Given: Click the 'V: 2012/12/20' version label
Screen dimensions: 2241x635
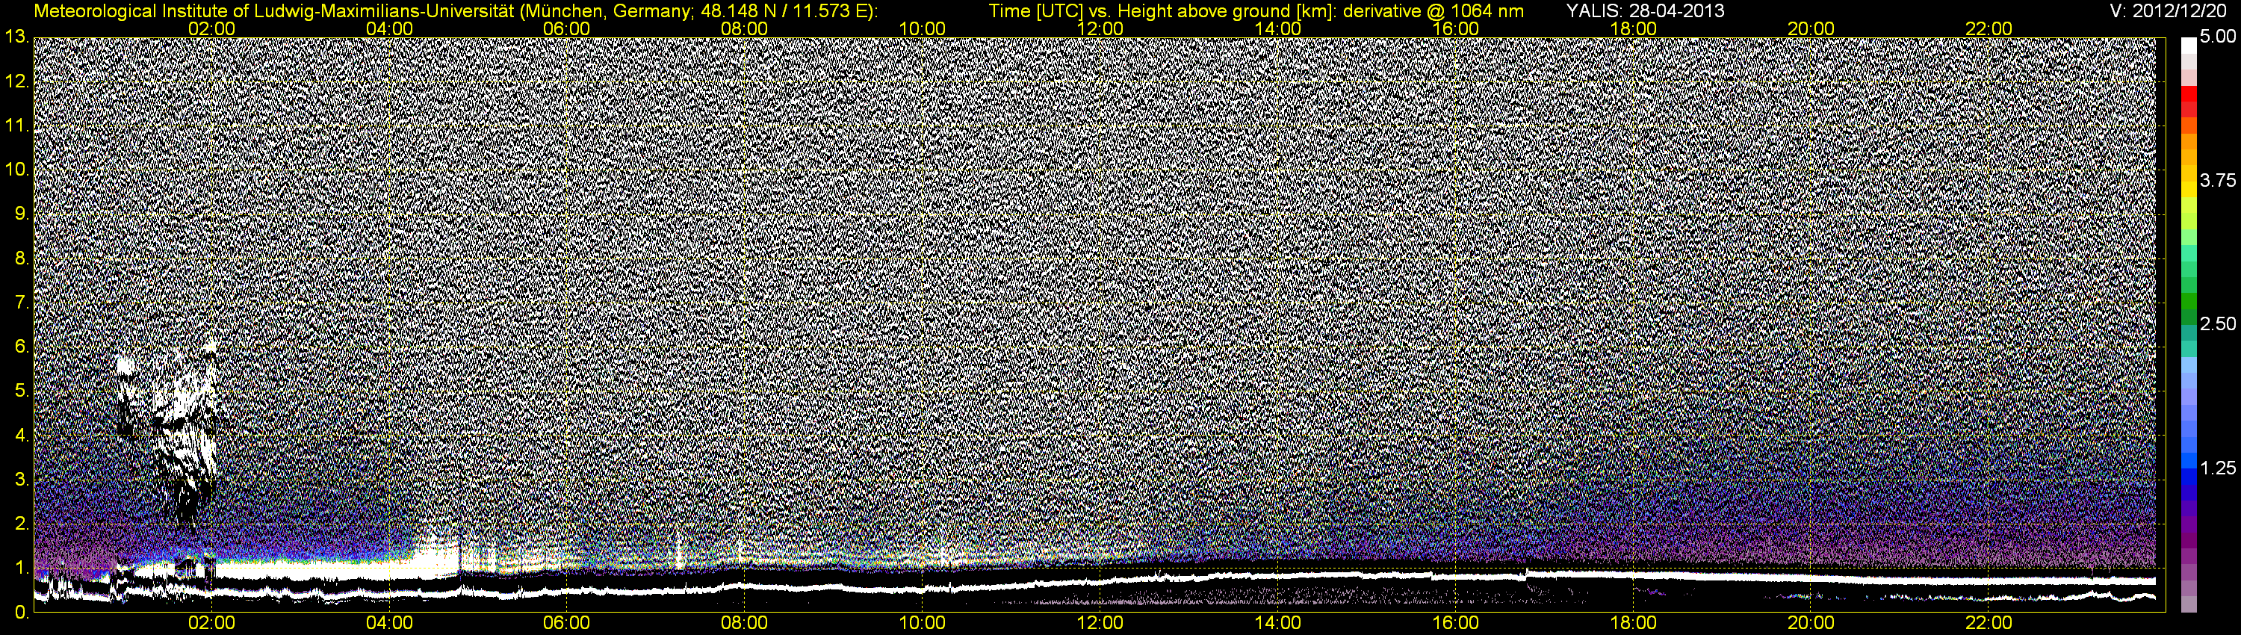Looking at the screenshot, I should [2169, 11].
